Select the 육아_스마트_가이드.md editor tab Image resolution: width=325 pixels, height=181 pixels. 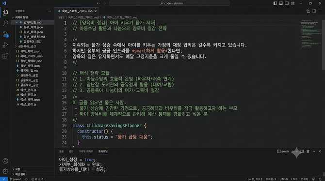(x=77, y=11)
